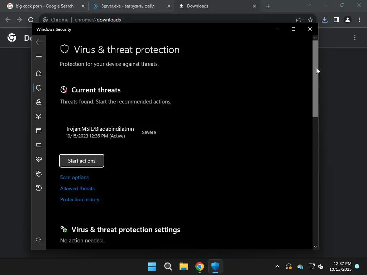This screenshot has width=367, height=275.
Task: Click the Severe threat level label
Action: pyautogui.click(x=149, y=132)
